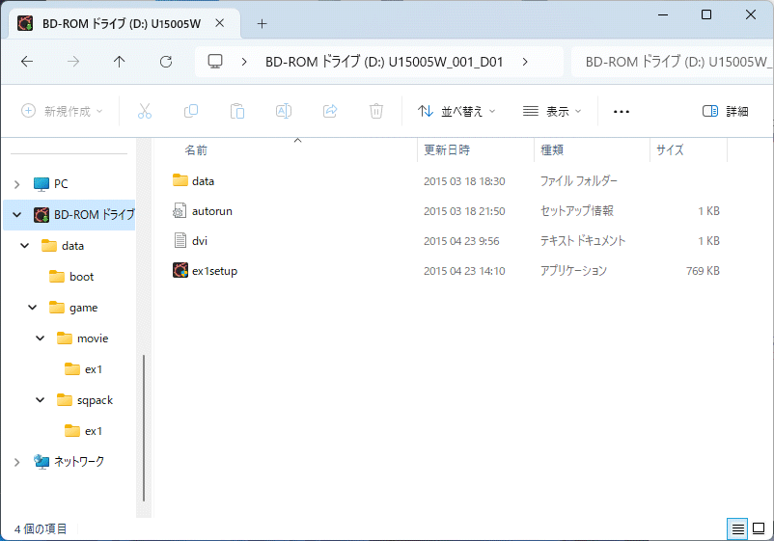Click the navigation pane scrollbar

tap(144, 427)
